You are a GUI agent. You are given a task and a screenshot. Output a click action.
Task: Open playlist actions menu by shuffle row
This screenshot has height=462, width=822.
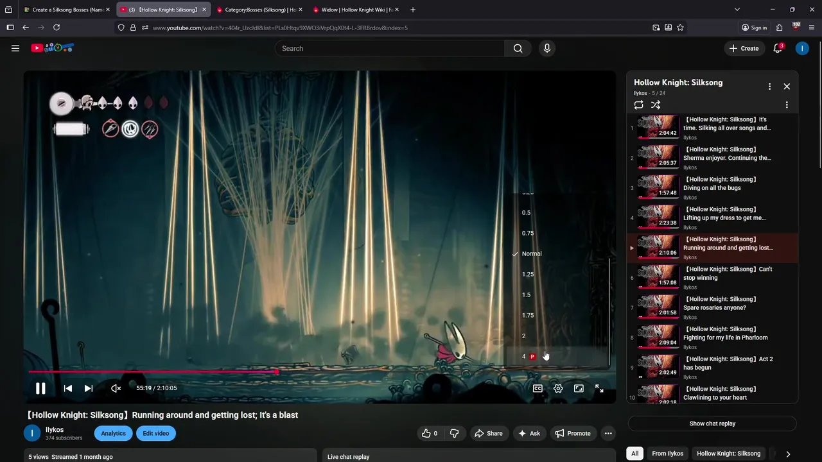tap(787, 105)
